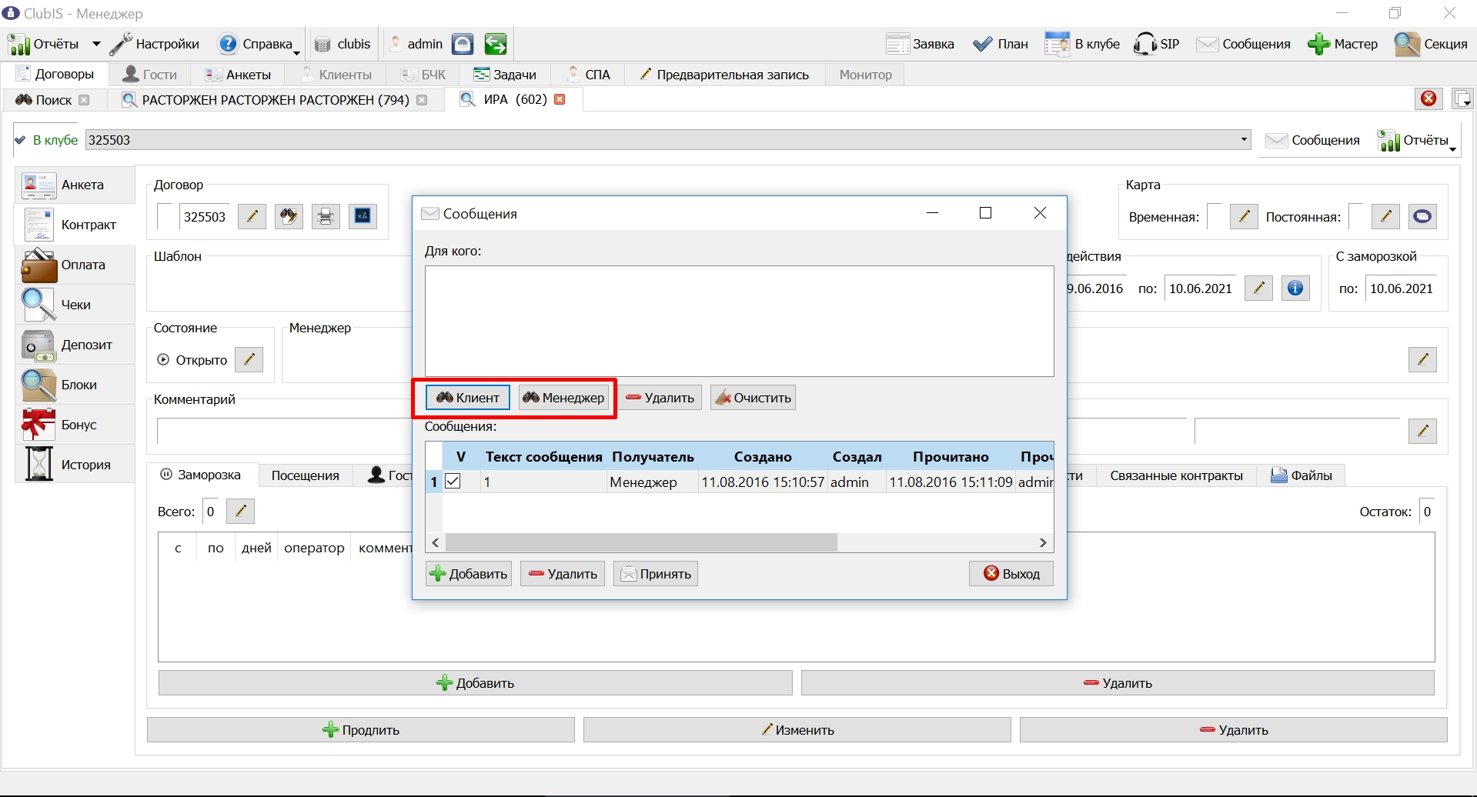Open the Депозит safe section in sidebar
The image size is (1477, 797).
[75, 345]
